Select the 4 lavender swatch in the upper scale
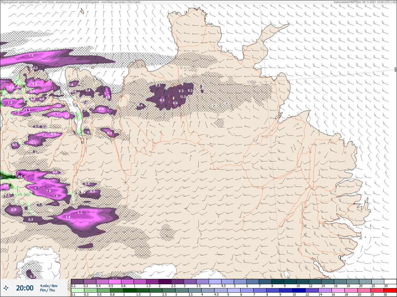The height and width of the screenshot is (297, 397). click(215, 281)
